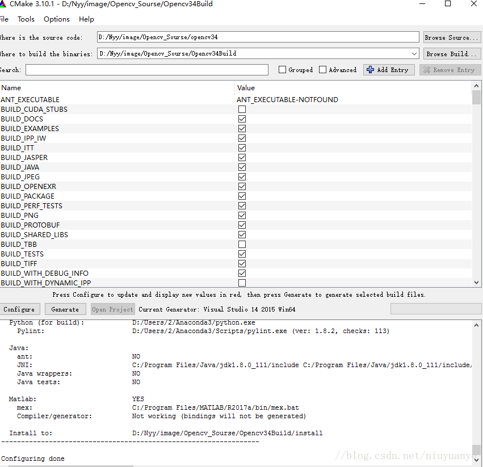The width and height of the screenshot is (483, 467).
Task: Uncheck BUILD_JPEG checkbox
Action: pos(242,177)
